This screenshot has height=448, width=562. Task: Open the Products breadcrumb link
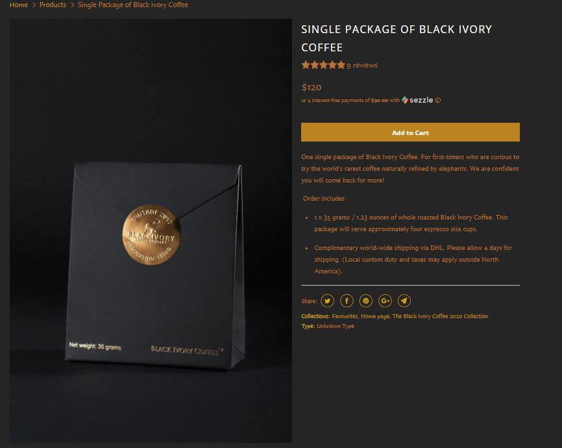point(53,5)
